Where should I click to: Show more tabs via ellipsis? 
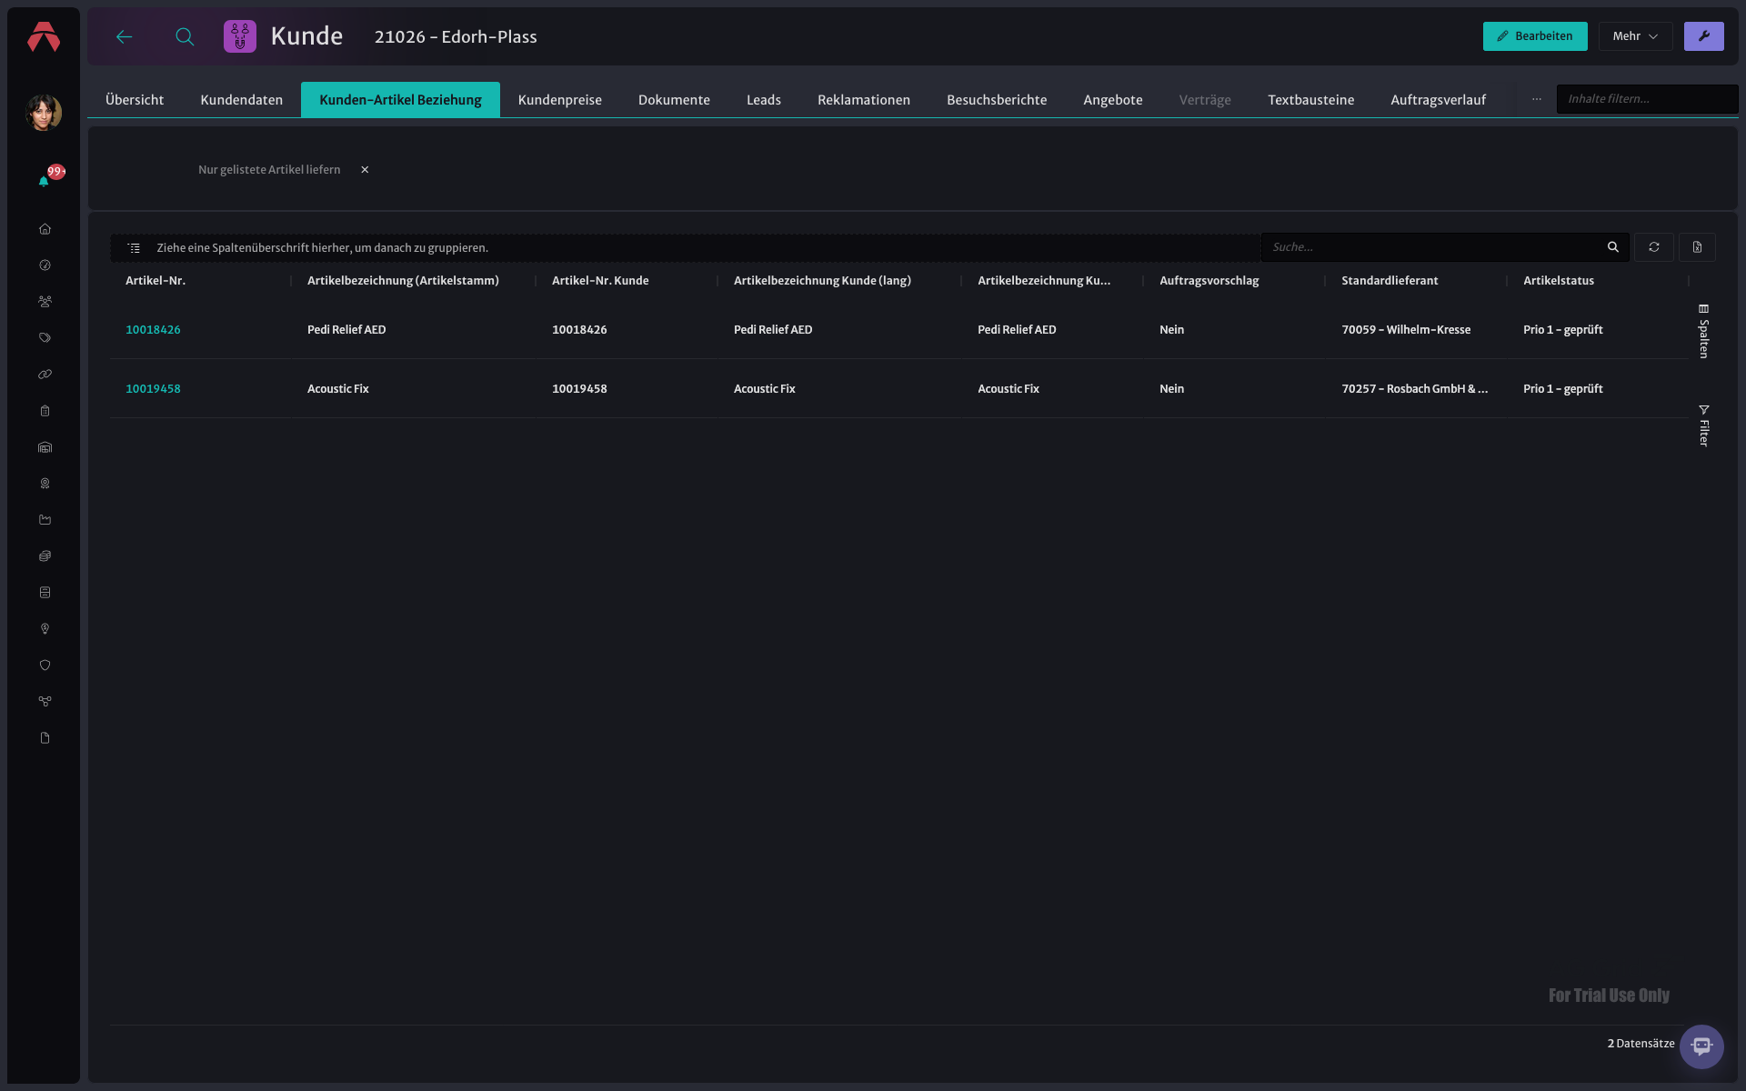tap(1536, 99)
